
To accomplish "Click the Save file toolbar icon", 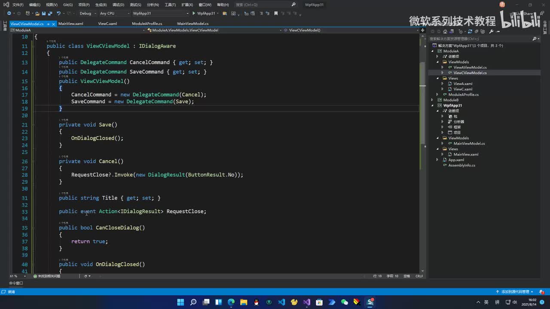I will coord(44,13).
